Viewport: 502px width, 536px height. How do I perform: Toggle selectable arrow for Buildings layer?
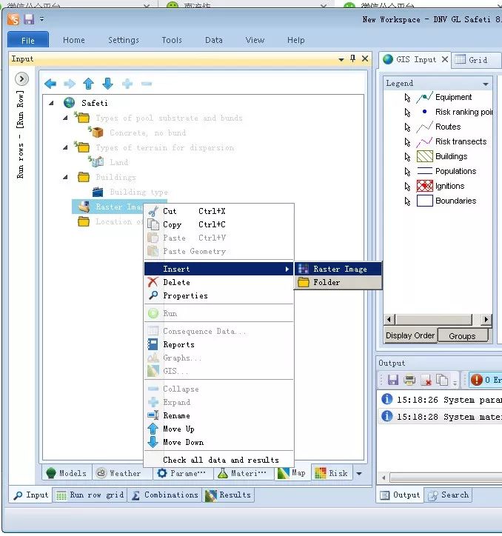[x=407, y=156]
